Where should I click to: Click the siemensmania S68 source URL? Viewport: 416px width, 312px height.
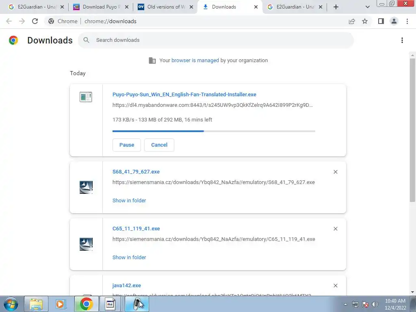click(x=214, y=182)
